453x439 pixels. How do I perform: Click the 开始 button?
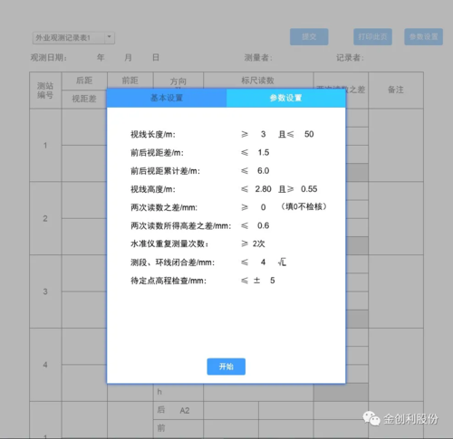click(226, 367)
